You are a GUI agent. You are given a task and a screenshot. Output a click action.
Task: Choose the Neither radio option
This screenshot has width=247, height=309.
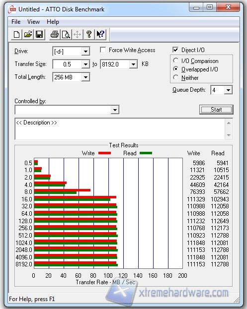coord(175,77)
